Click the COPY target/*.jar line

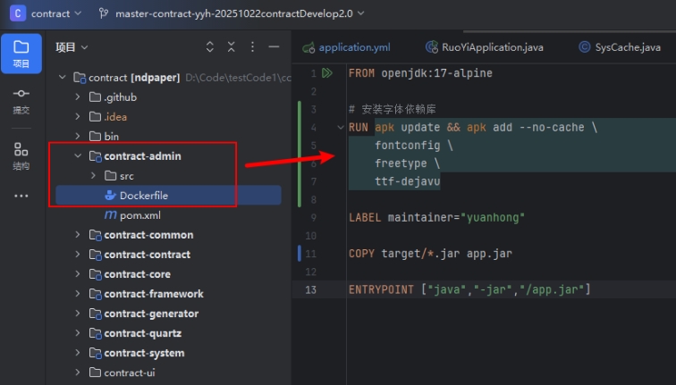[x=430, y=253]
